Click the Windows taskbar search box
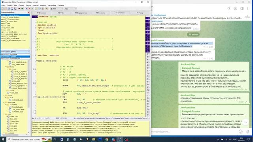253x142 pixels. 29,139
